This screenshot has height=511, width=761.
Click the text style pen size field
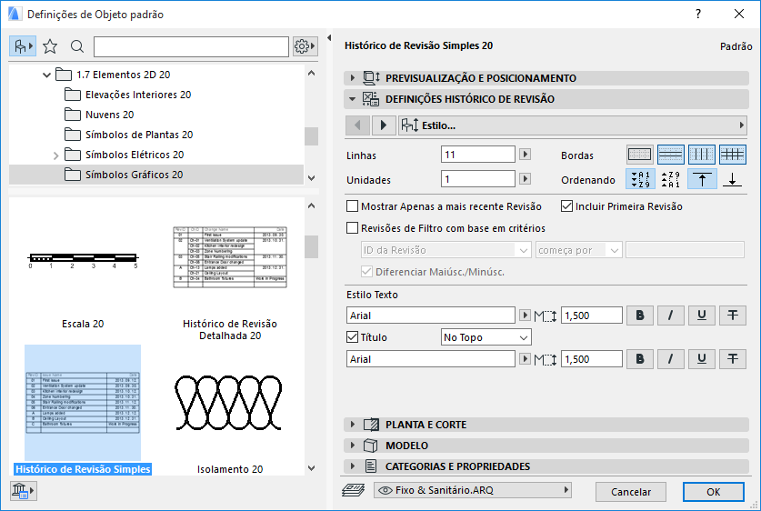(592, 316)
